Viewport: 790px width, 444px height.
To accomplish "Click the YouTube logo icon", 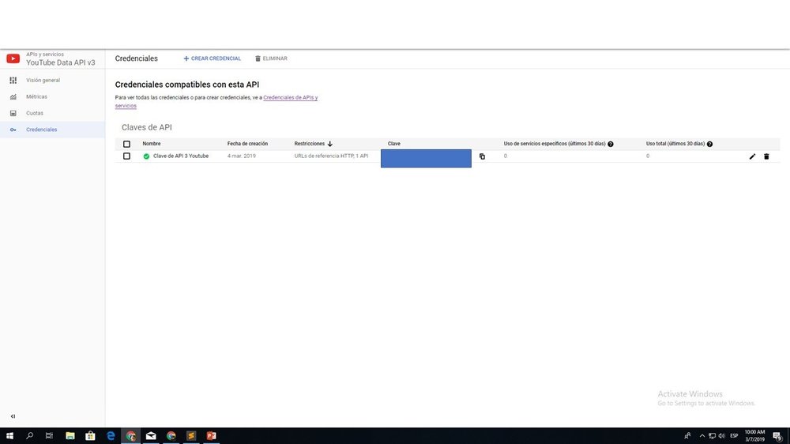I will [x=13, y=58].
